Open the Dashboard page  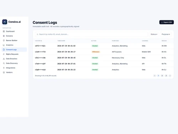coord(14,31)
